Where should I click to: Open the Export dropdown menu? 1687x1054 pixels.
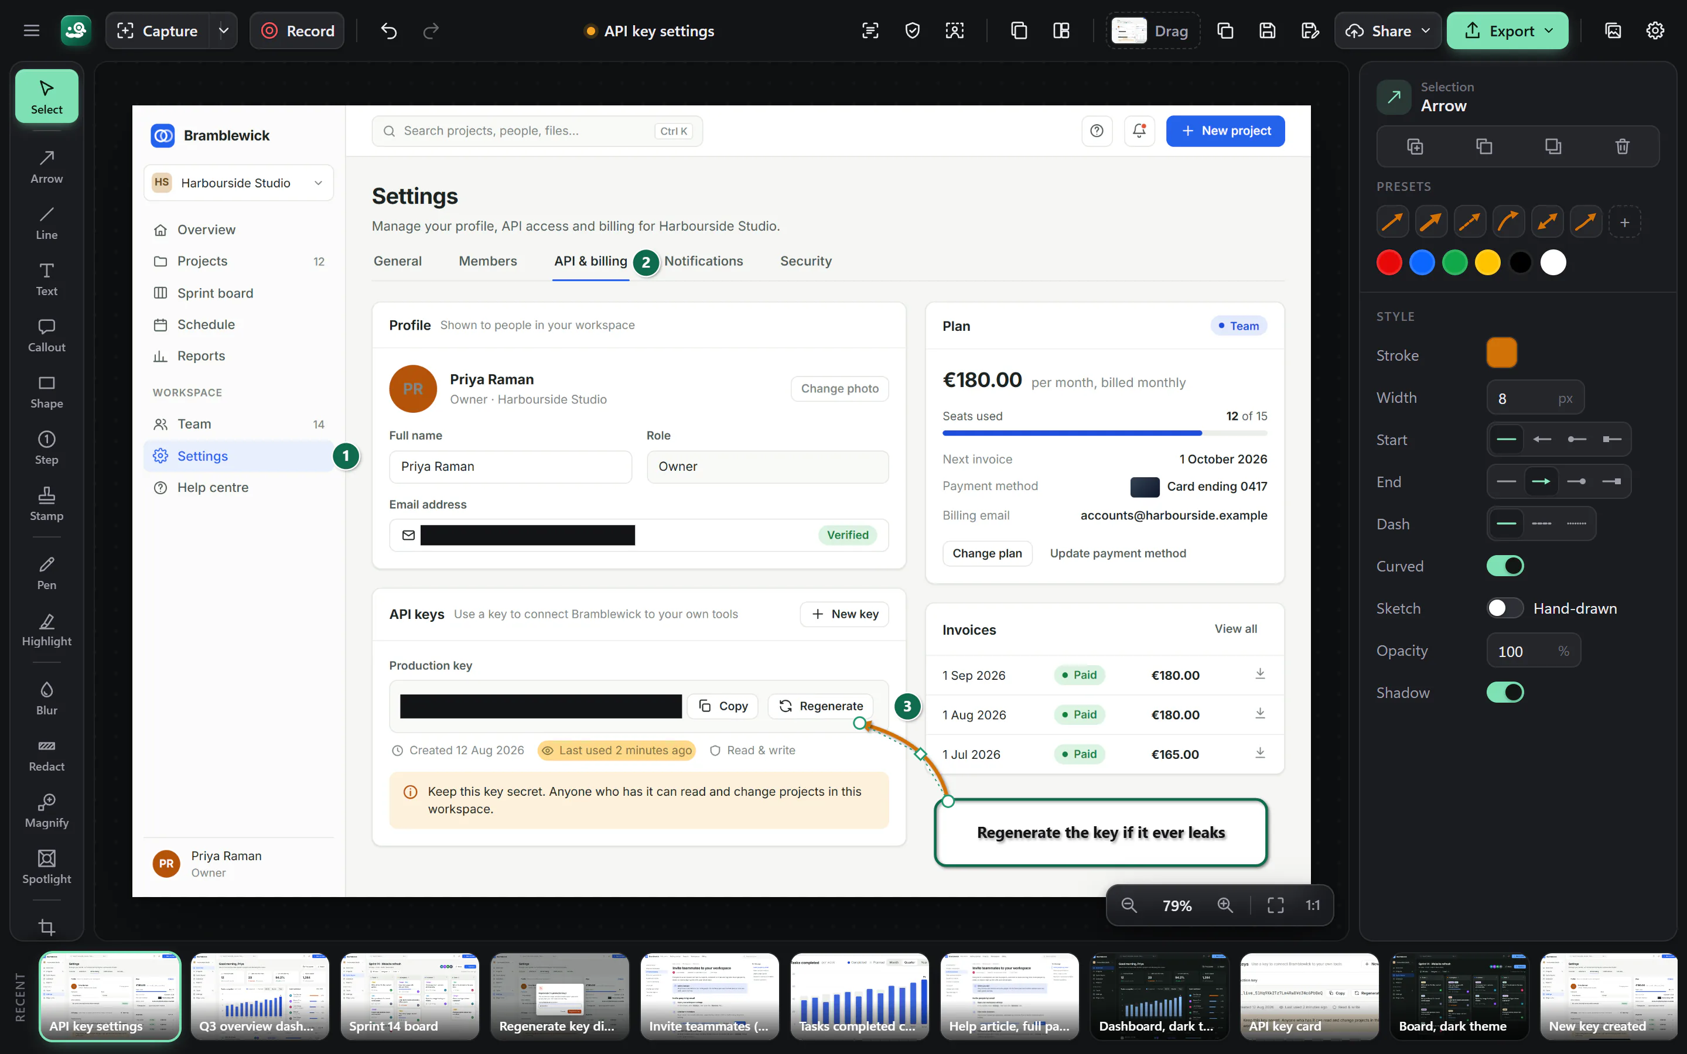(x=1507, y=30)
